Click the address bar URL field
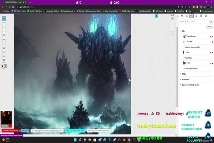This screenshot has width=214, height=143. 96,7
